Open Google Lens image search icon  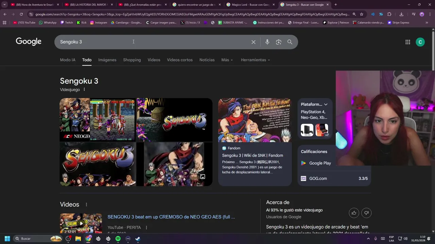point(279,42)
